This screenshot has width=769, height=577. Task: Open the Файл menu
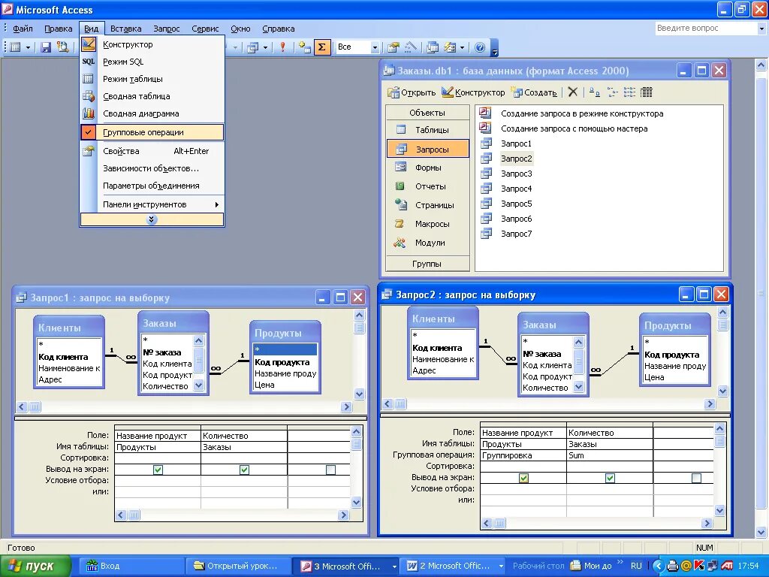point(23,29)
